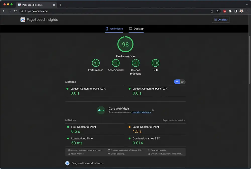Open the core Web Vital.com link
Screen dimensions: 251x169
141,112
